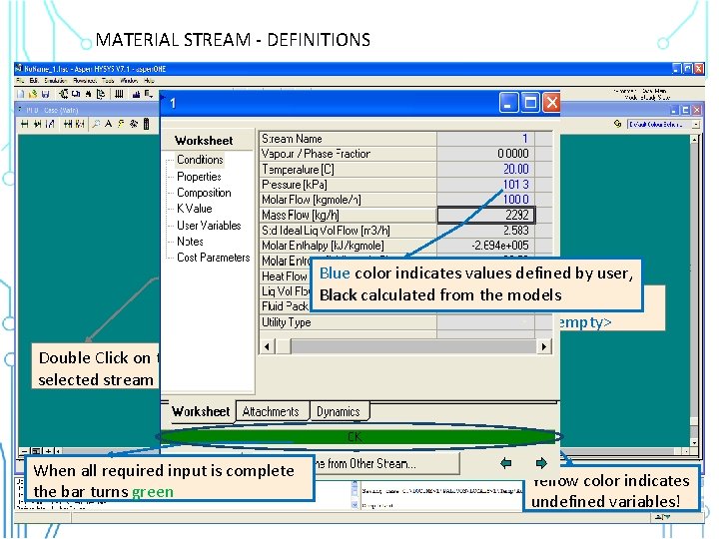
Task: Close the PFD Case (Main) window
Action: [697, 110]
